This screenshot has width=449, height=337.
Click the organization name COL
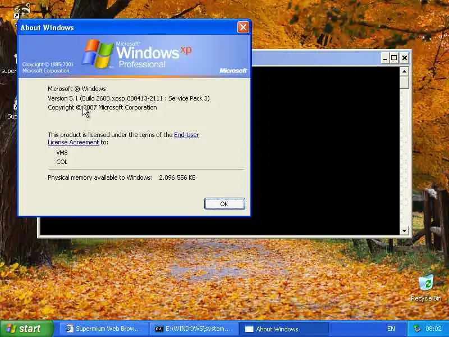(62, 162)
